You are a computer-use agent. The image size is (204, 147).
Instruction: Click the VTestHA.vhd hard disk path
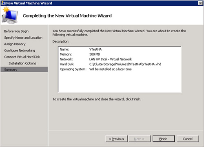click(x=125, y=64)
